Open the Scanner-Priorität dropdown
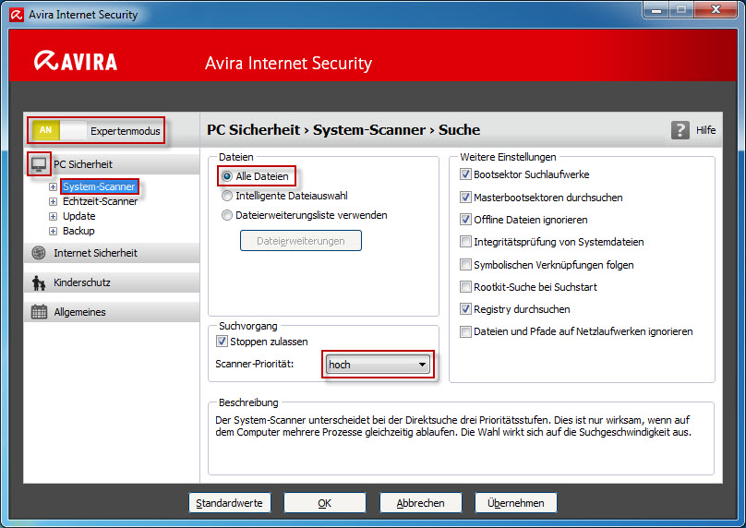Image resolution: width=746 pixels, height=528 pixels. (x=379, y=365)
